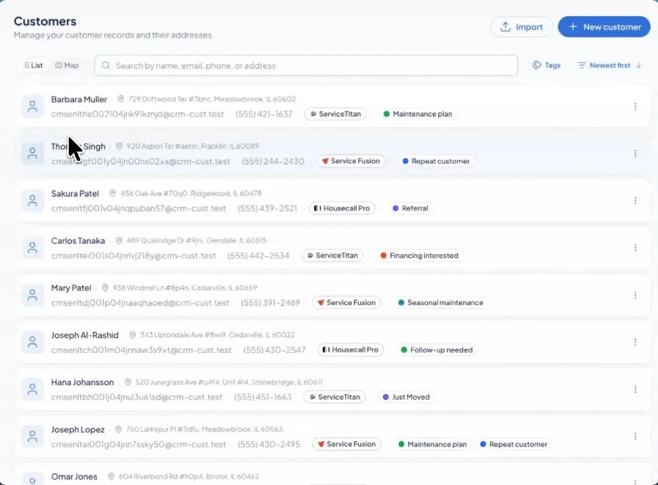658x485 pixels.
Task: Click the Housecall Pro badge on Sakura Patel
Action: 342,208
